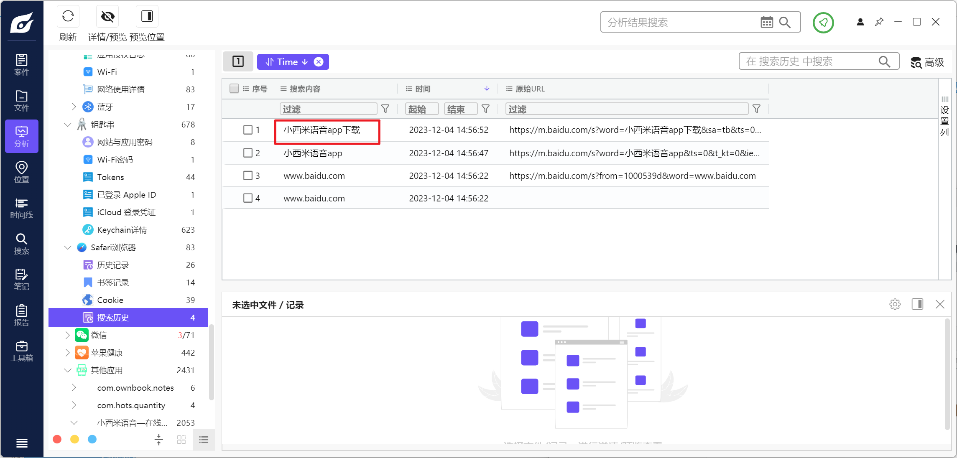
Task: Click the preview pane layout icon
Action: tap(918, 304)
